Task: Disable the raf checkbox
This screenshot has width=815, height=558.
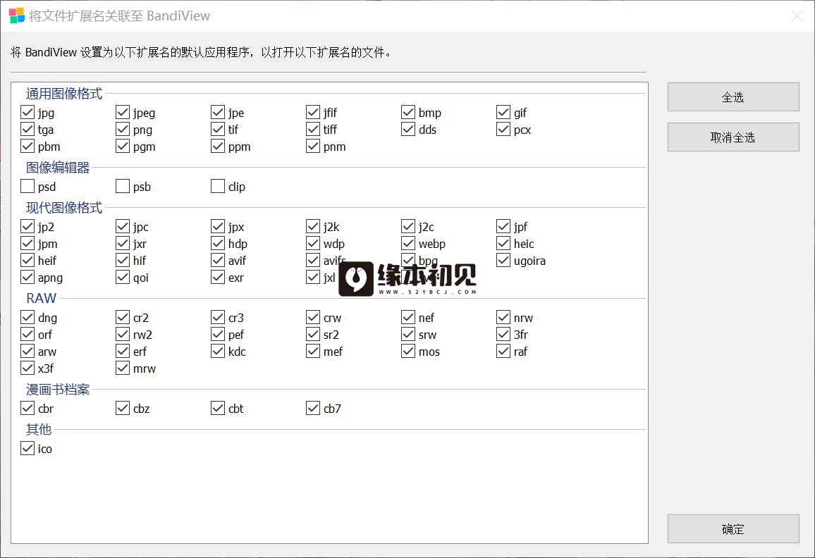Action: pyautogui.click(x=503, y=351)
